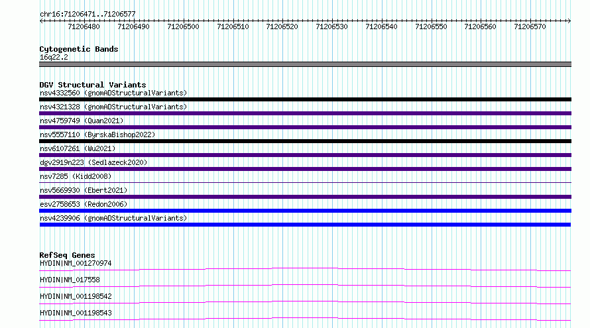Click ruler position 71206560

tap(481, 27)
